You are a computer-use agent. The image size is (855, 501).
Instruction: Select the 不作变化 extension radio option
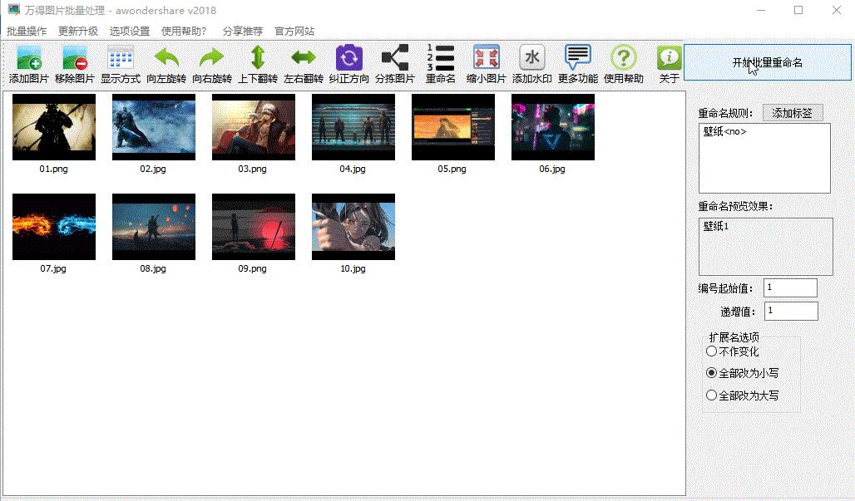(x=711, y=351)
